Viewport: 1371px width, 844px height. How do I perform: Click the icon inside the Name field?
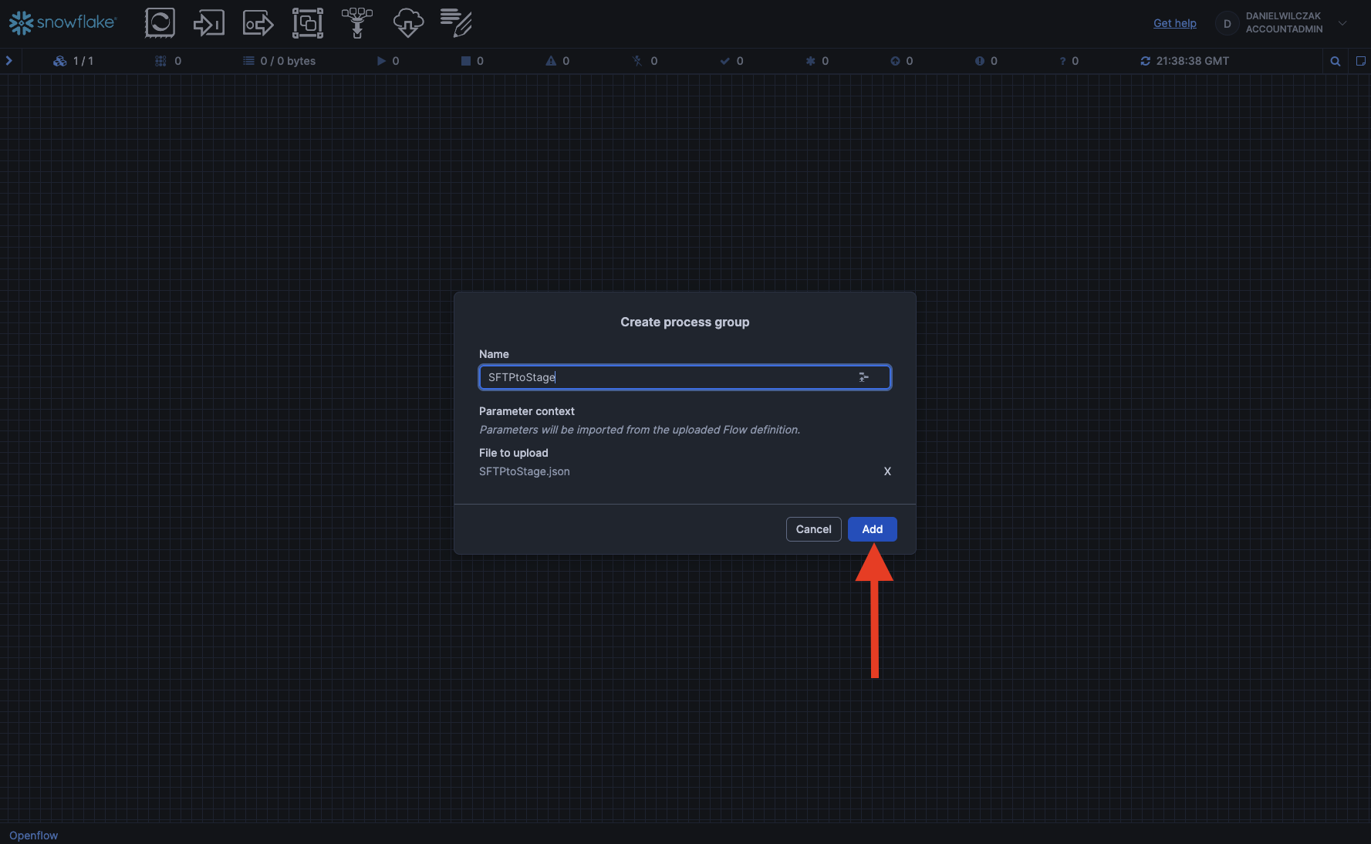[x=863, y=377]
